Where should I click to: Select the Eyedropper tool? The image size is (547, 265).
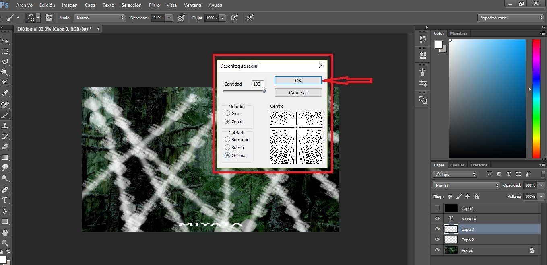pos(5,94)
